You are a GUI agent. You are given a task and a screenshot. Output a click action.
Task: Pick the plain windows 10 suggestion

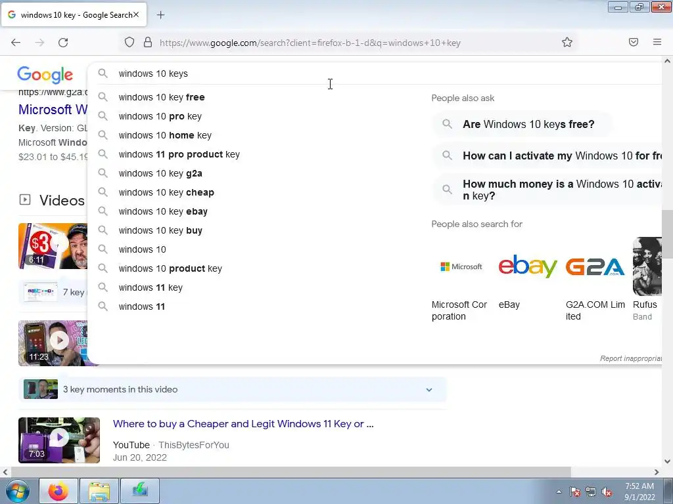pyautogui.click(x=142, y=249)
